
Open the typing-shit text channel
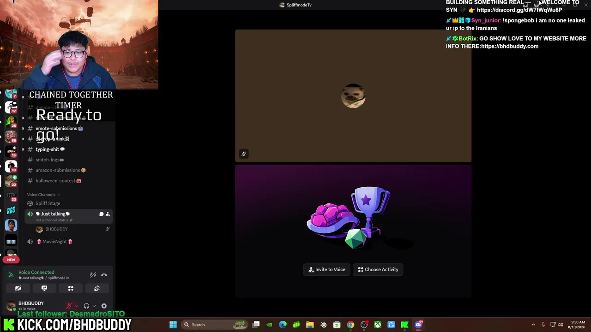point(50,149)
